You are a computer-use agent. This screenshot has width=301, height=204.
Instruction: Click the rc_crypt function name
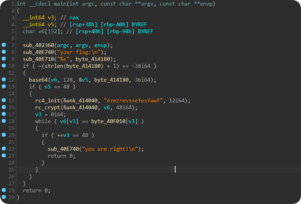coord(48,108)
